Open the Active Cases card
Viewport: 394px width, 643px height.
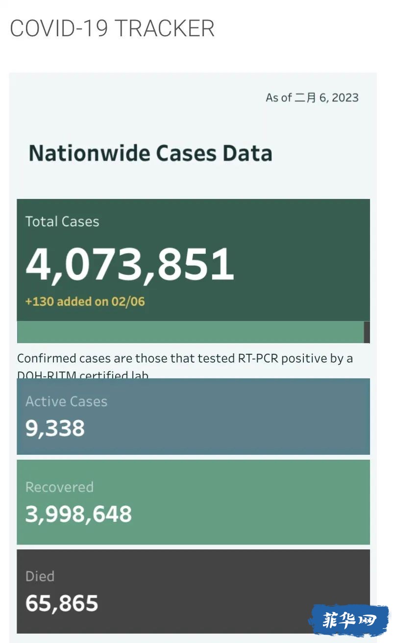193,417
